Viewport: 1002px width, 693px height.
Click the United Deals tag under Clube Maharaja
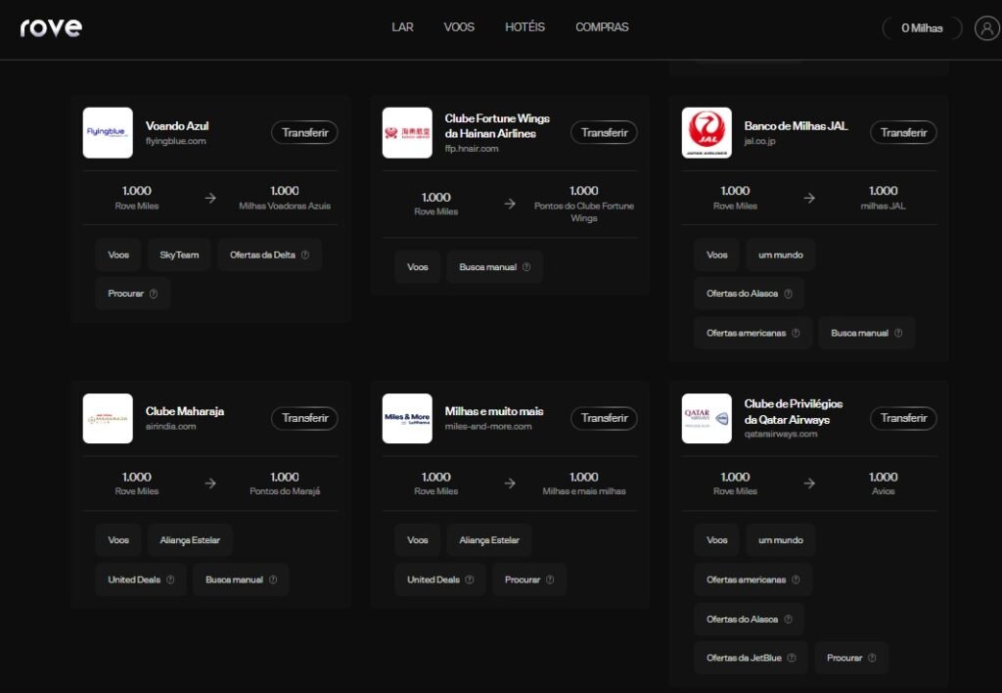[141, 579]
